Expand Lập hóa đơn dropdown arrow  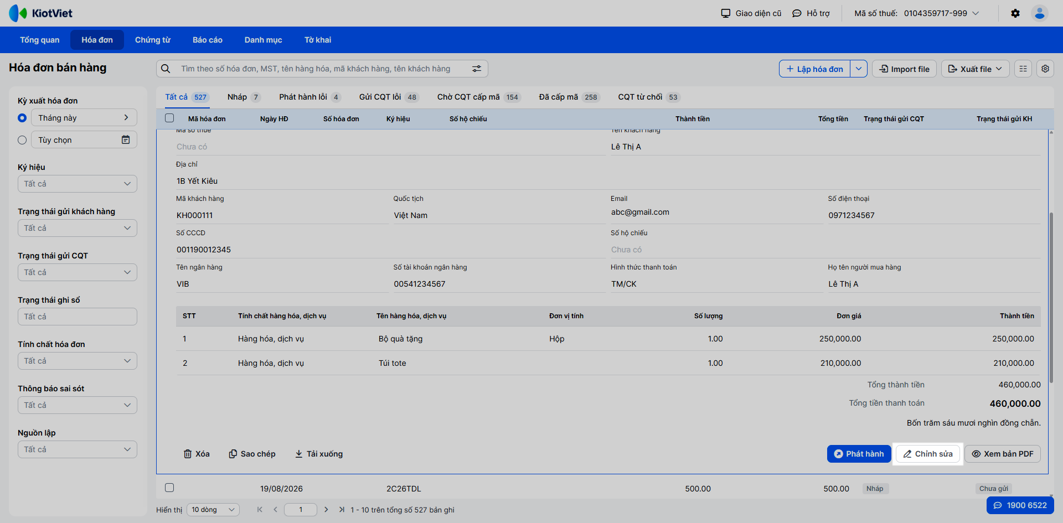click(859, 69)
